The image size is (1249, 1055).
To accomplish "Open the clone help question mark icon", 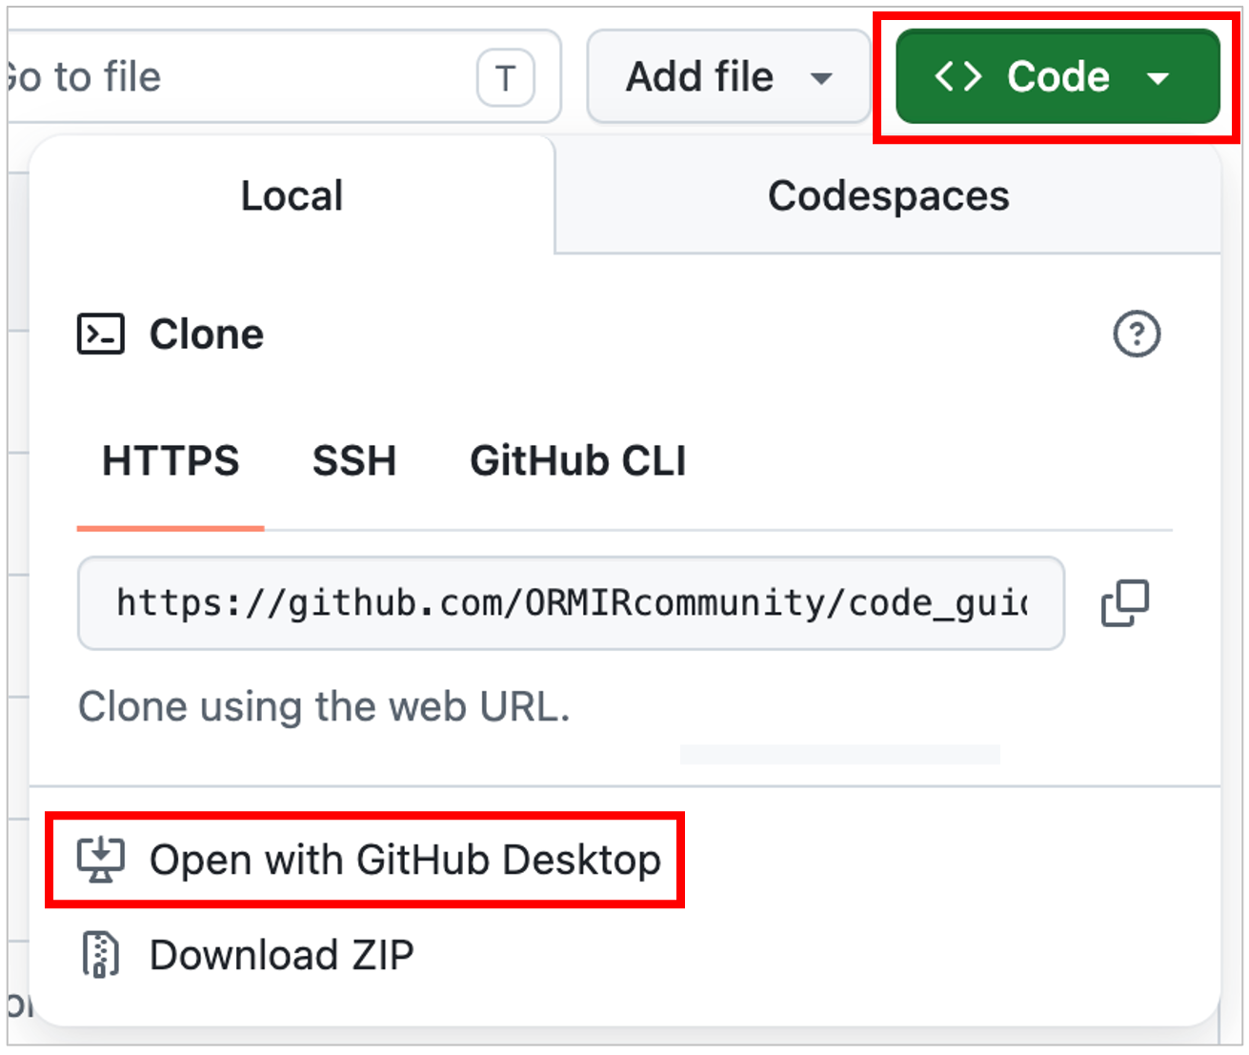I will pos(1137,335).
